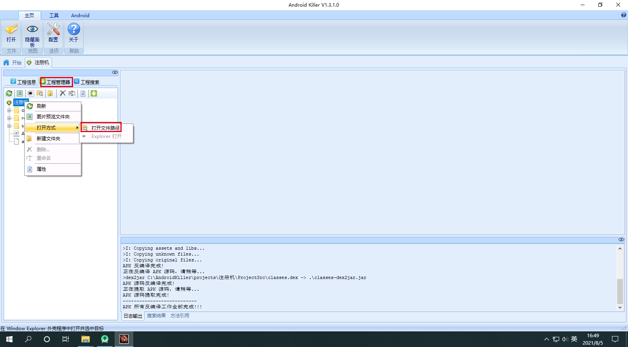Open File Explorer from the taskbar

[x=85, y=339]
